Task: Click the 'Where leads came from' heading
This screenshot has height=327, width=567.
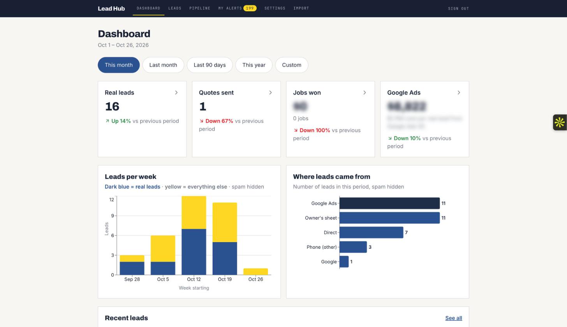Action: coord(332,177)
